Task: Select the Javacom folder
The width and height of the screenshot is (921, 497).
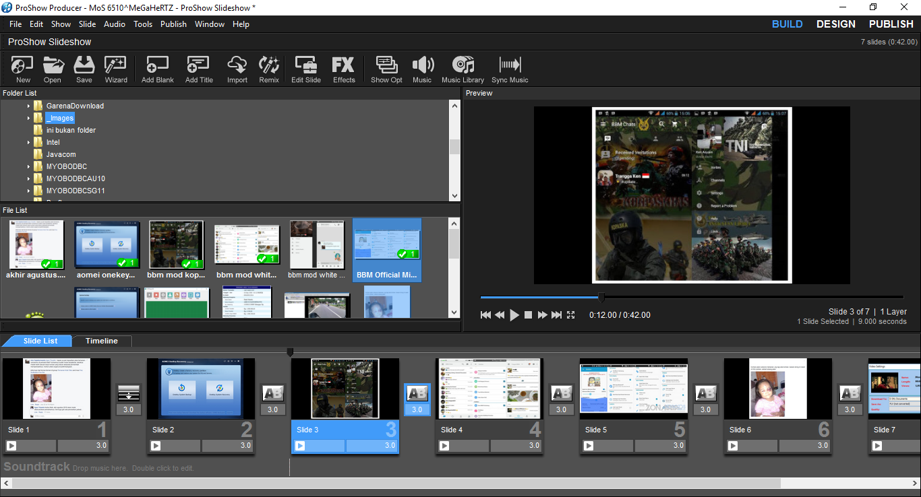Action: (x=61, y=154)
